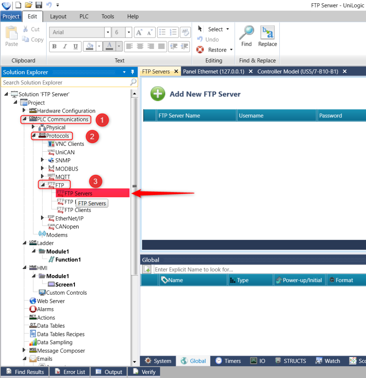Switch to System tags tab

pos(158,361)
